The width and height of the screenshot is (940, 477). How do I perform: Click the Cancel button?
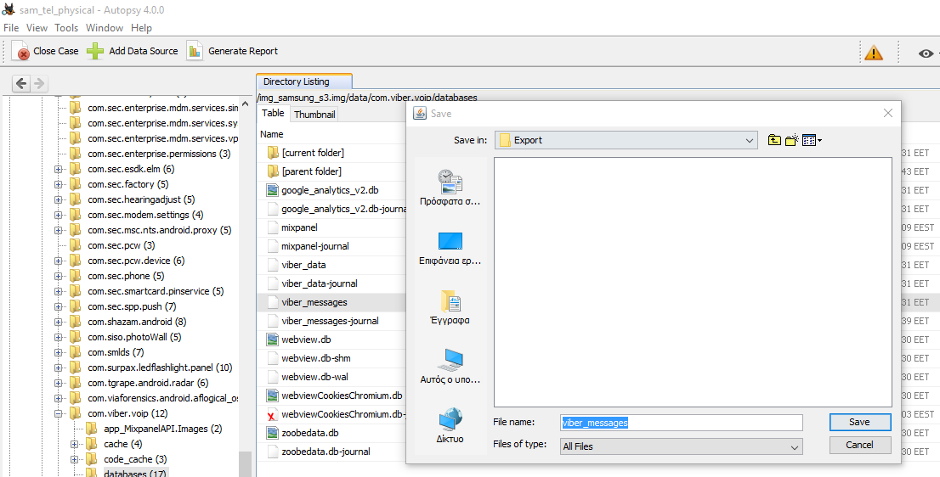pyautogui.click(x=859, y=445)
